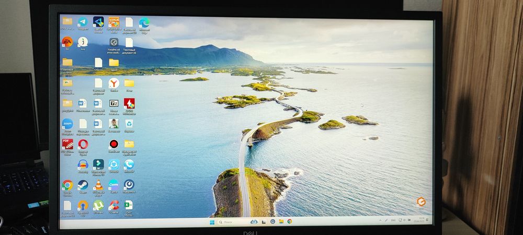Open the Windows Start menu
Screen dimensions: 523x235
point(212,222)
